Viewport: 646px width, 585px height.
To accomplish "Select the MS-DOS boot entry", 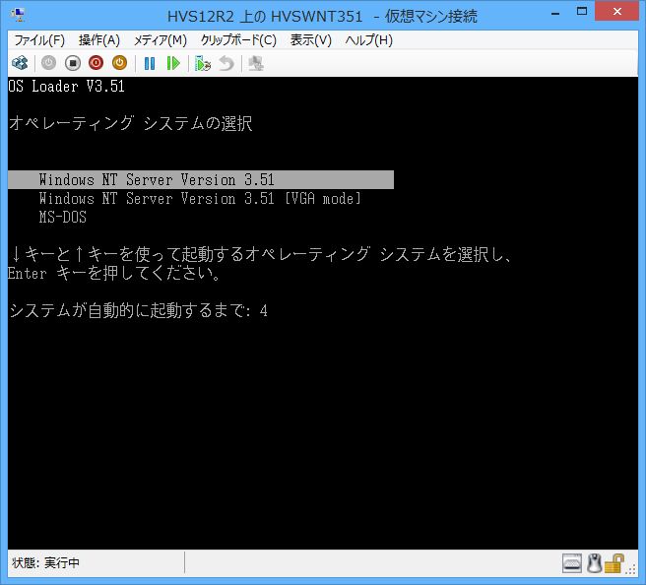I will (x=63, y=217).
